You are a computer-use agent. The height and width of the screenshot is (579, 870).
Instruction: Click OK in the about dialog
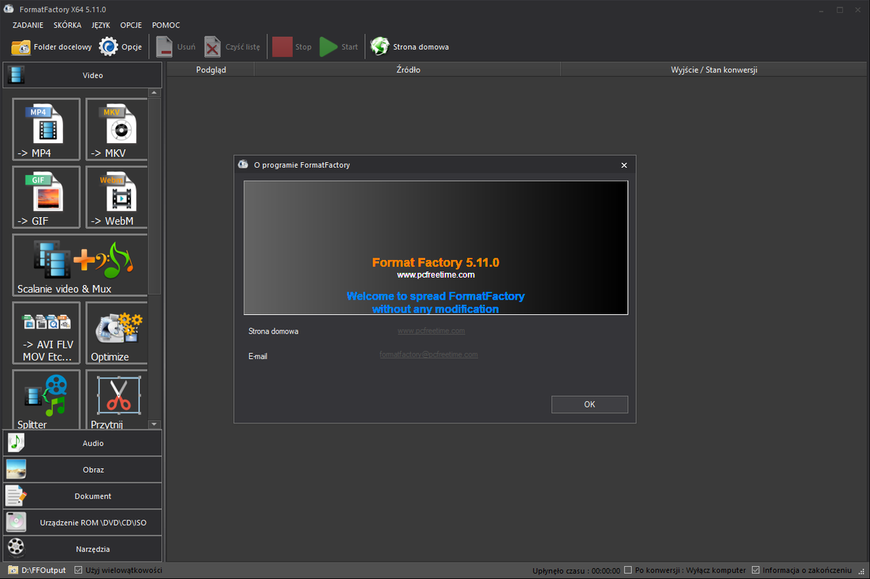point(590,405)
